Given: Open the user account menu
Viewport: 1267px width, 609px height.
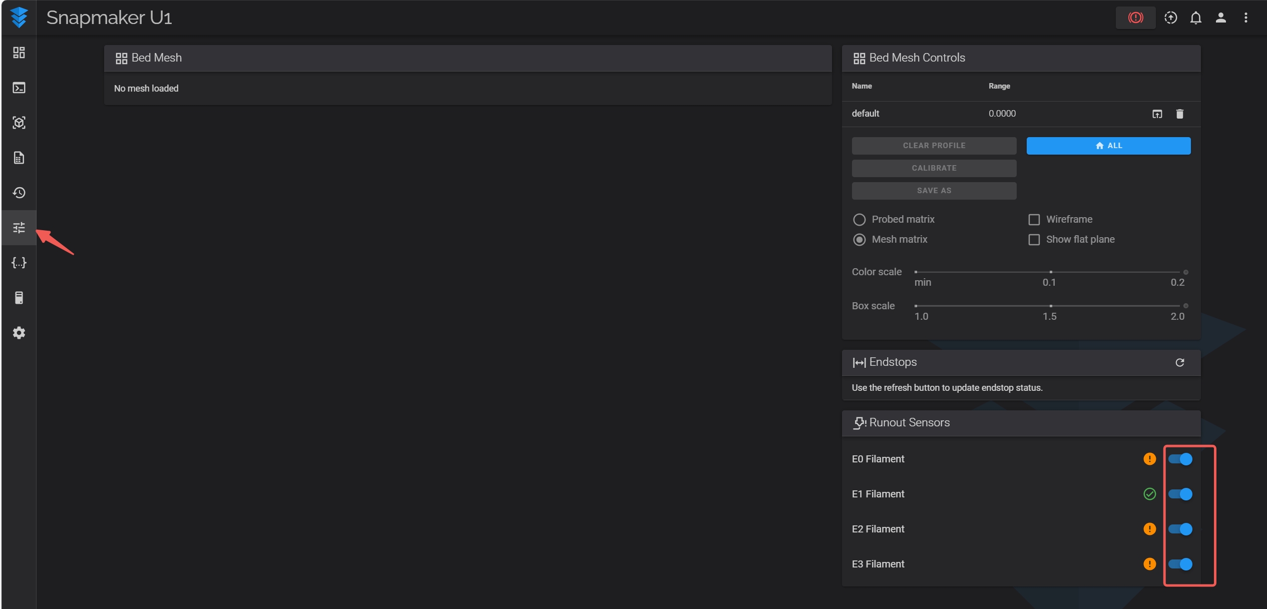Looking at the screenshot, I should coord(1220,18).
